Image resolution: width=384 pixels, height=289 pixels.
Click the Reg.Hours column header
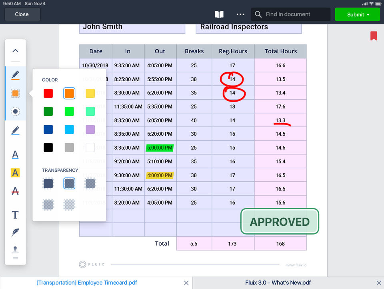(x=233, y=51)
